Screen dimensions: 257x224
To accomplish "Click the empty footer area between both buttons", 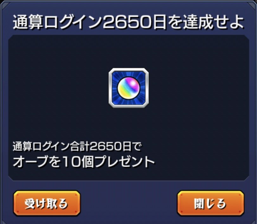I will [129, 203].
